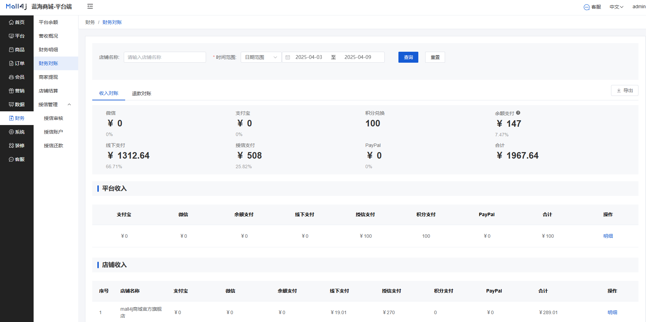The width and height of the screenshot is (646, 322).
Task: Select 平台余额 submenu item
Action: tap(56, 22)
